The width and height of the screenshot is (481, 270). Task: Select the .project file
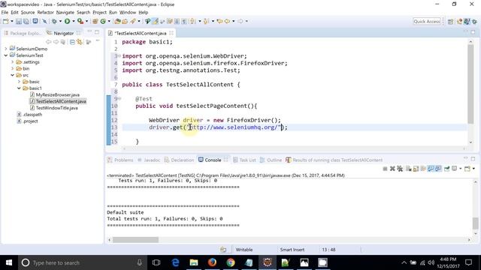27,121
